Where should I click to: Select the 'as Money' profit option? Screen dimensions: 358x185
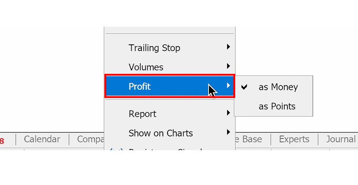(x=278, y=87)
